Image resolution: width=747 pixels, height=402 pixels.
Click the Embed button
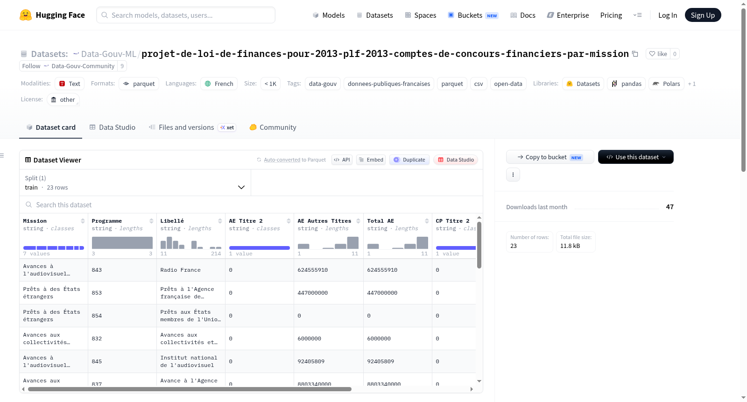coord(371,160)
